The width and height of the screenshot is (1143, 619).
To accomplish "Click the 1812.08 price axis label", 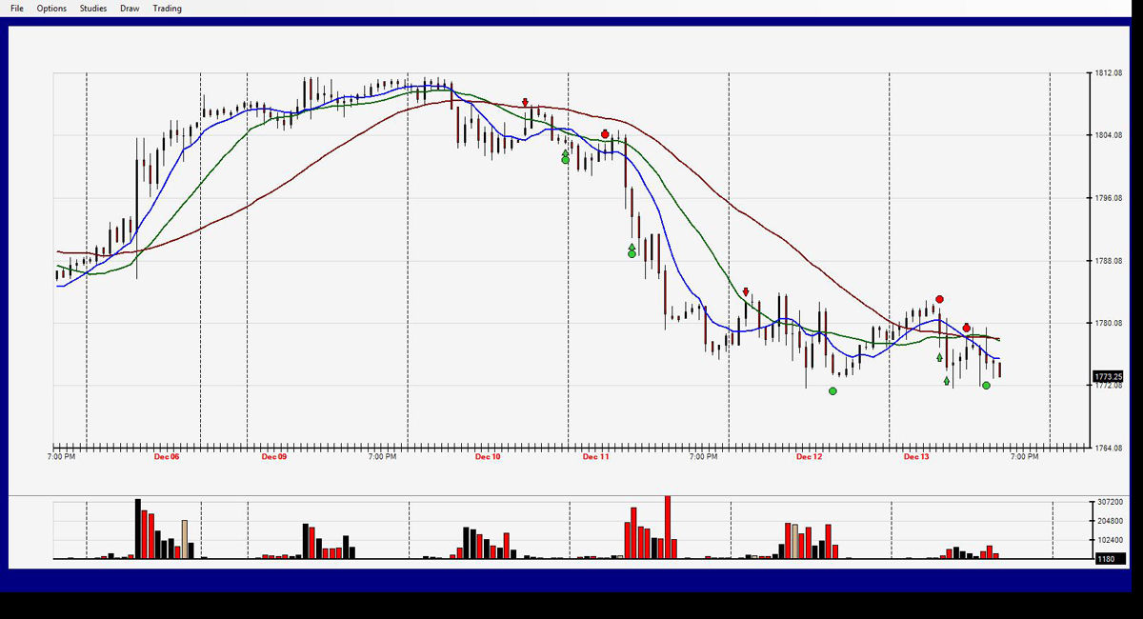I will [1110, 73].
